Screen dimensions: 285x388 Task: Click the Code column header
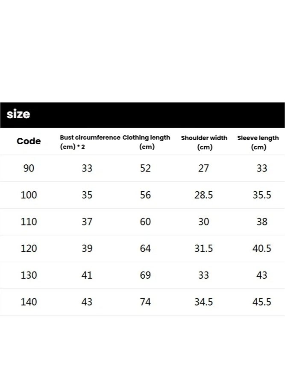[x=29, y=141]
